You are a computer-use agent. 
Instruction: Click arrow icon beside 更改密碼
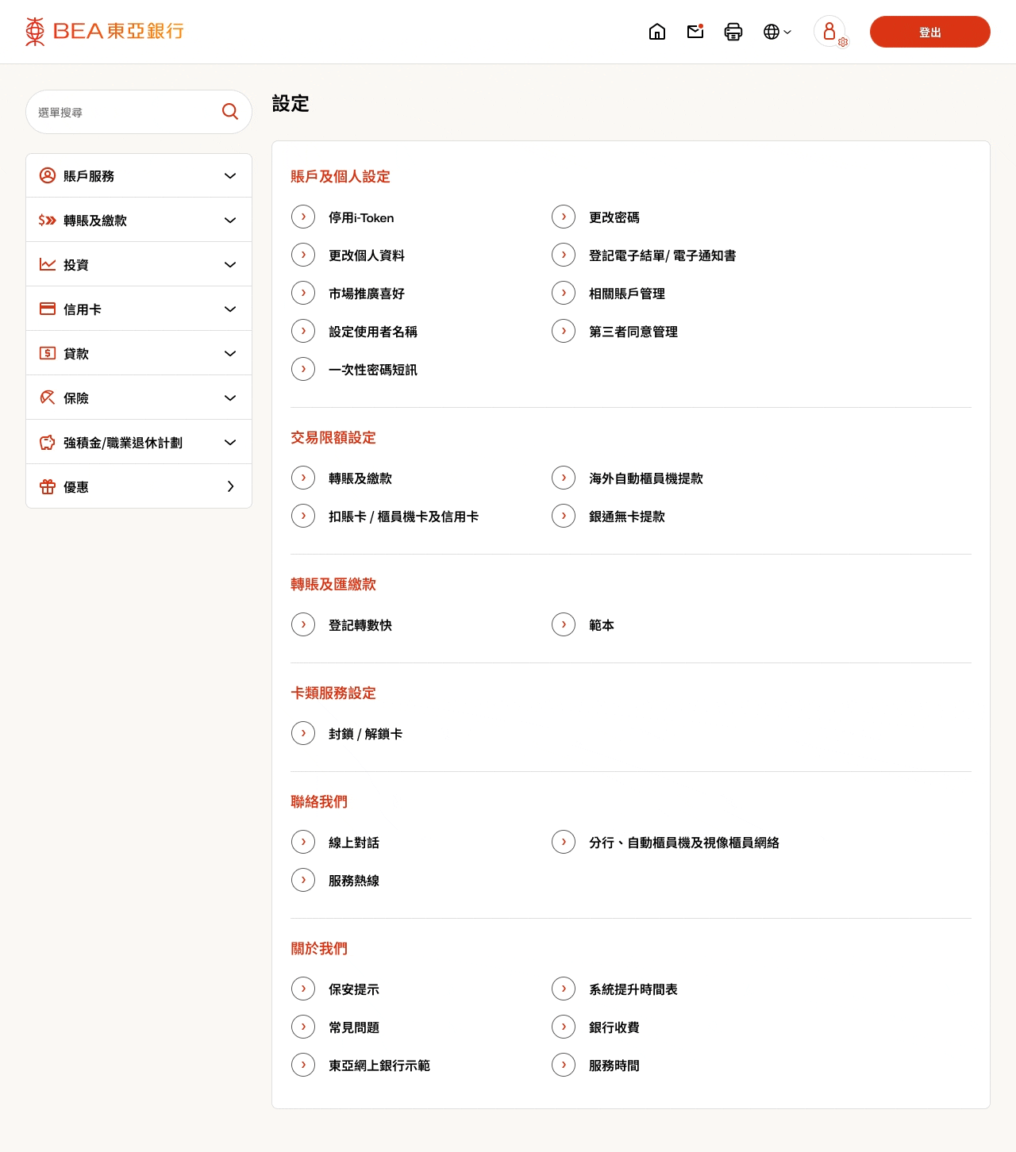tap(564, 217)
